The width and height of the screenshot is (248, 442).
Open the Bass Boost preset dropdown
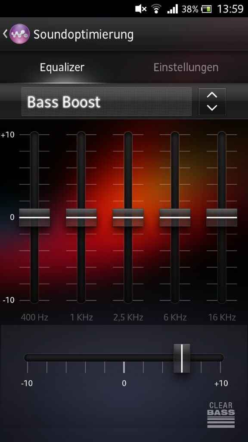pos(106,101)
